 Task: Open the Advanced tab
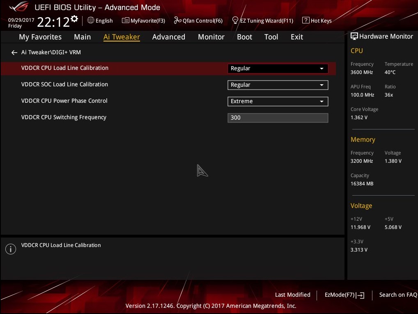click(x=168, y=37)
